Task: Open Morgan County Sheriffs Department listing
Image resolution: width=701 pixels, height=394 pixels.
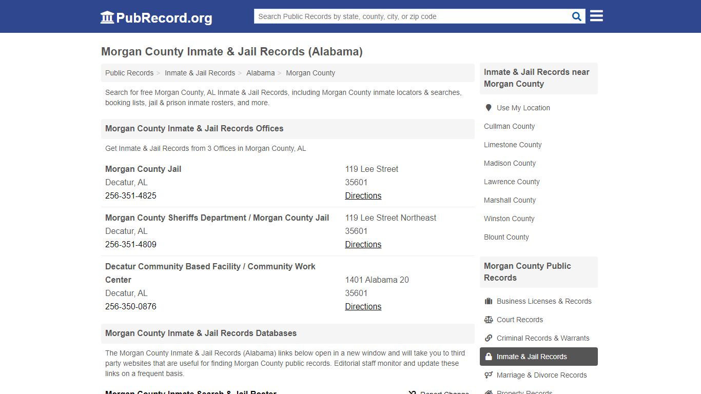Action: pyautogui.click(x=217, y=218)
